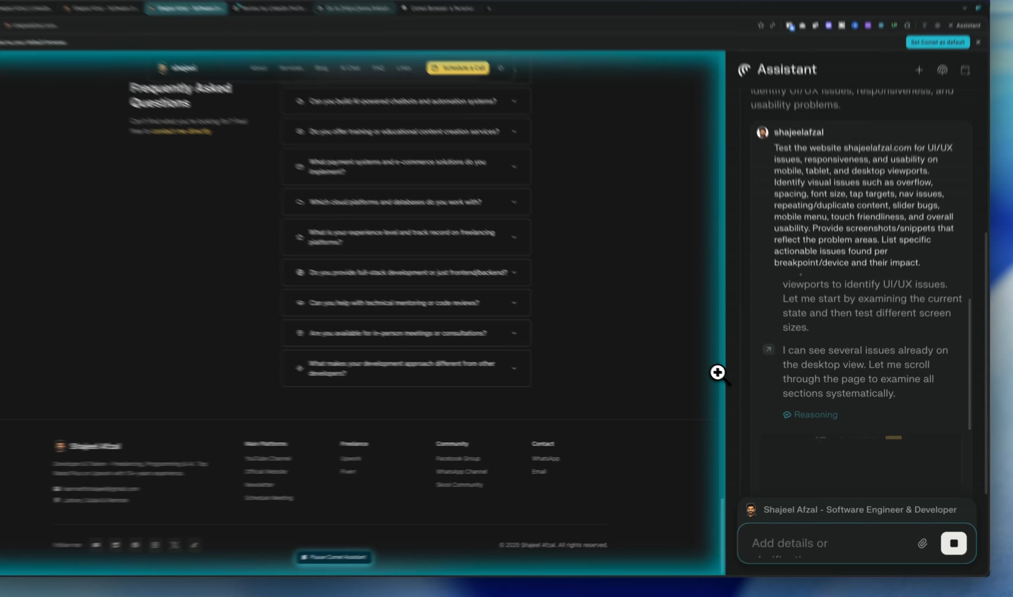Viewport: 1013px width, 597px height.
Task: Follow the 'contact me directly' link
Action: click(181, 131)
